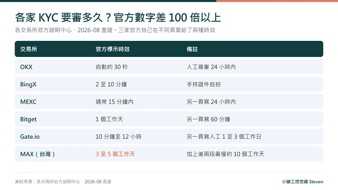Click the author credit '小礦工挖挖礦 Steven'
The width and height of the screenshot is (338, 190).
(303, 182)
